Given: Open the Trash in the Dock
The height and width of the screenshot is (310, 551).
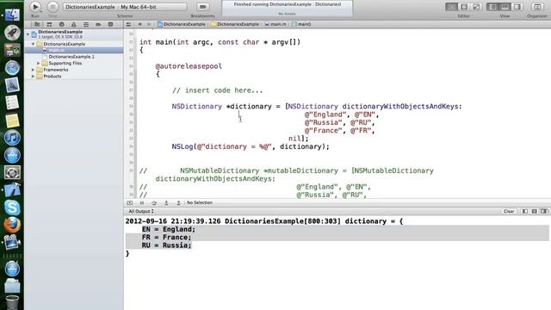Looking at the screenshot, I should 12,301.
